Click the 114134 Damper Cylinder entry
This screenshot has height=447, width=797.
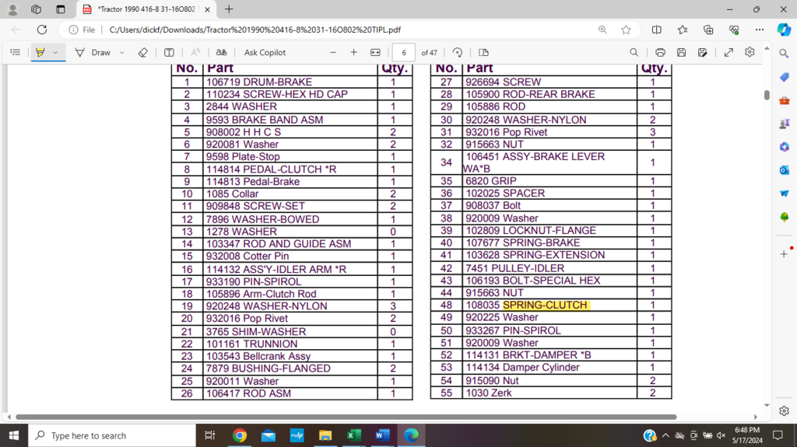522,367
